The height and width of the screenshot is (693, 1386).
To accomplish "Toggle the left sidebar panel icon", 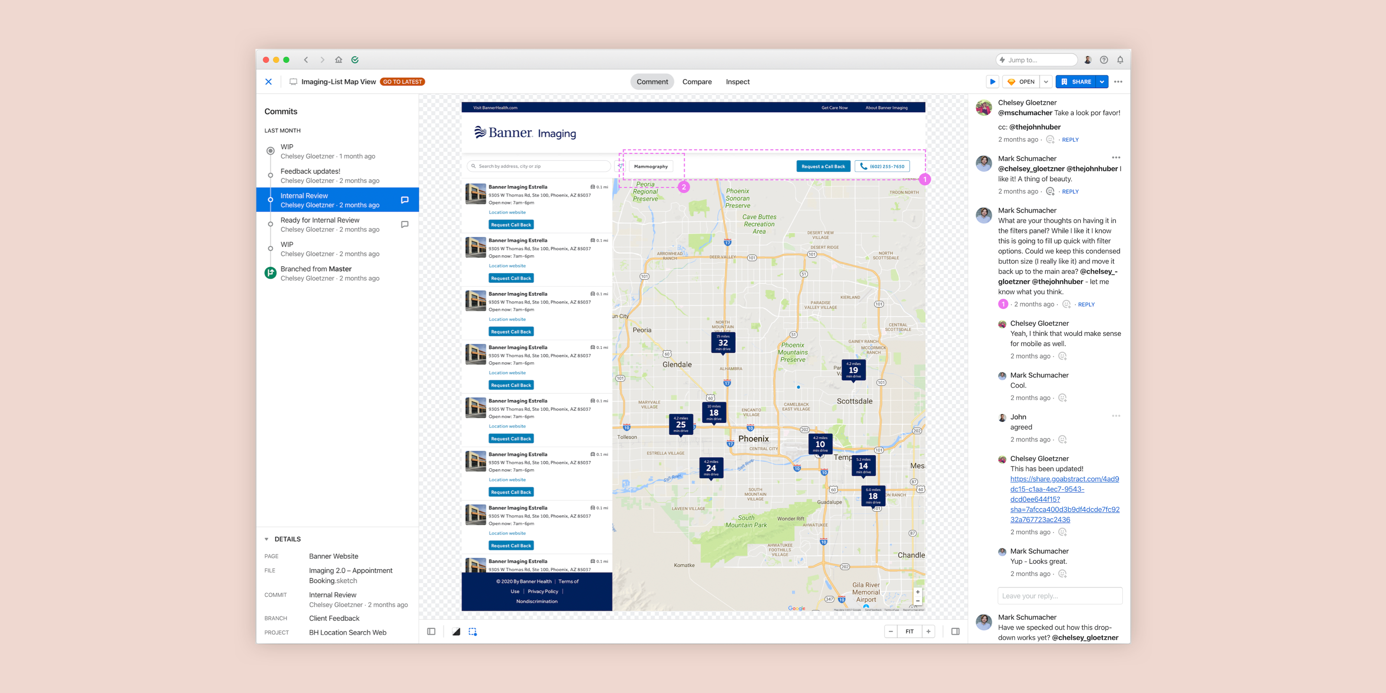I will (x=431, y=631).
